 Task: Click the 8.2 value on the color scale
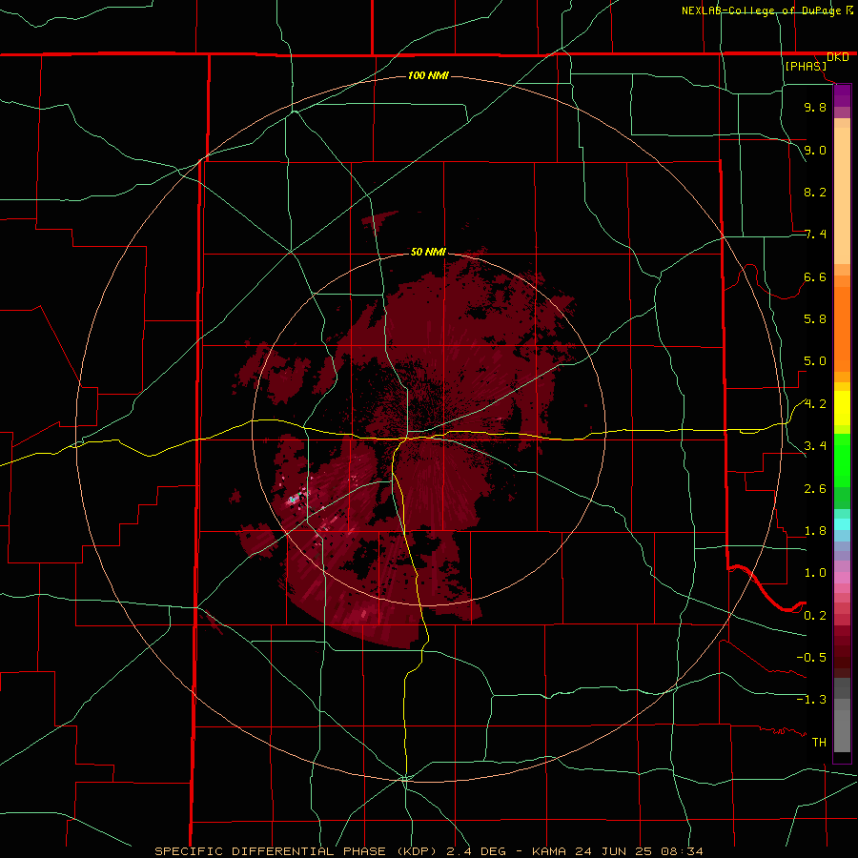(x=815, y=192)
